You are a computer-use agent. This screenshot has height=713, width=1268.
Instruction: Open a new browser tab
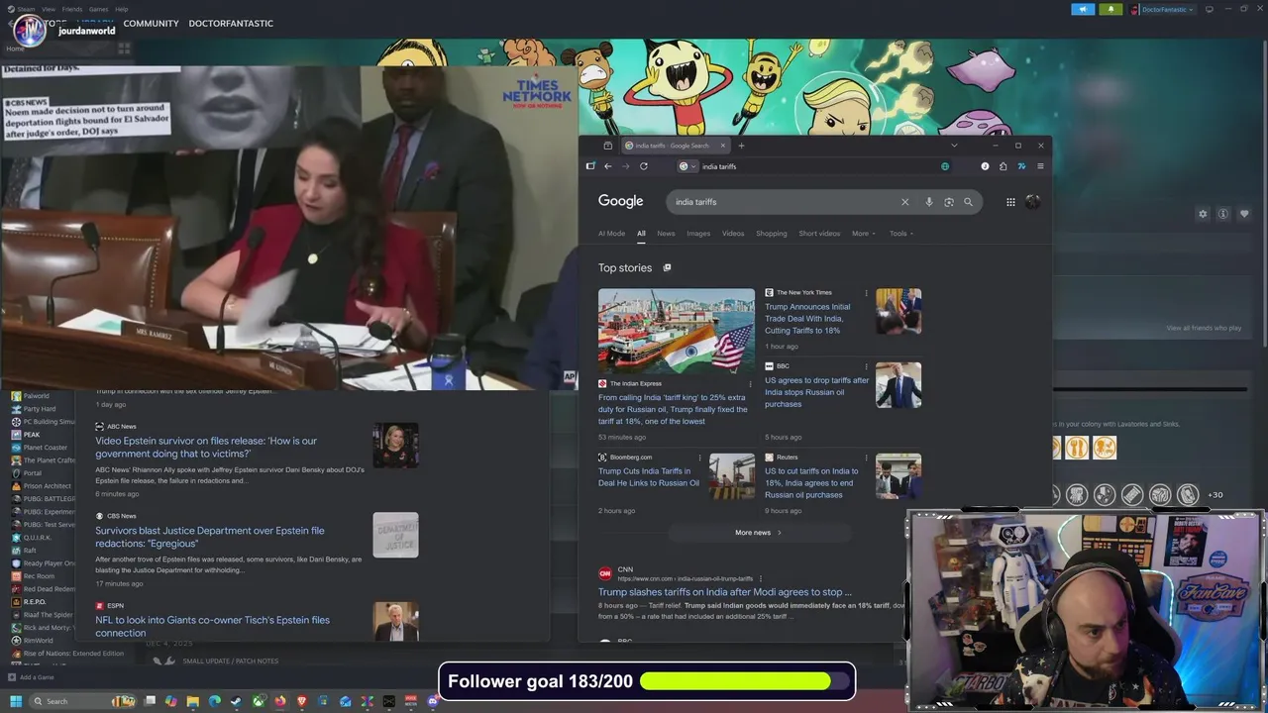point(741,146)
